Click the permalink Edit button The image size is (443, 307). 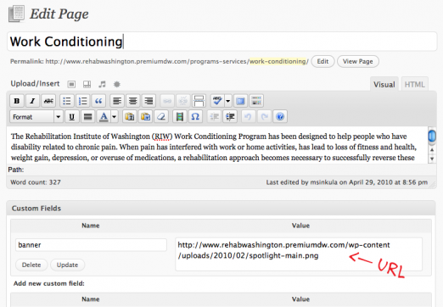tap(322, 61)
